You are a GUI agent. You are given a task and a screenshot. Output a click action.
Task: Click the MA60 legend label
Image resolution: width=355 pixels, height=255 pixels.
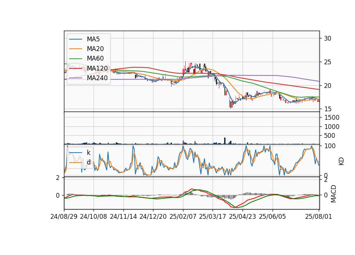[x=95, y=58]
